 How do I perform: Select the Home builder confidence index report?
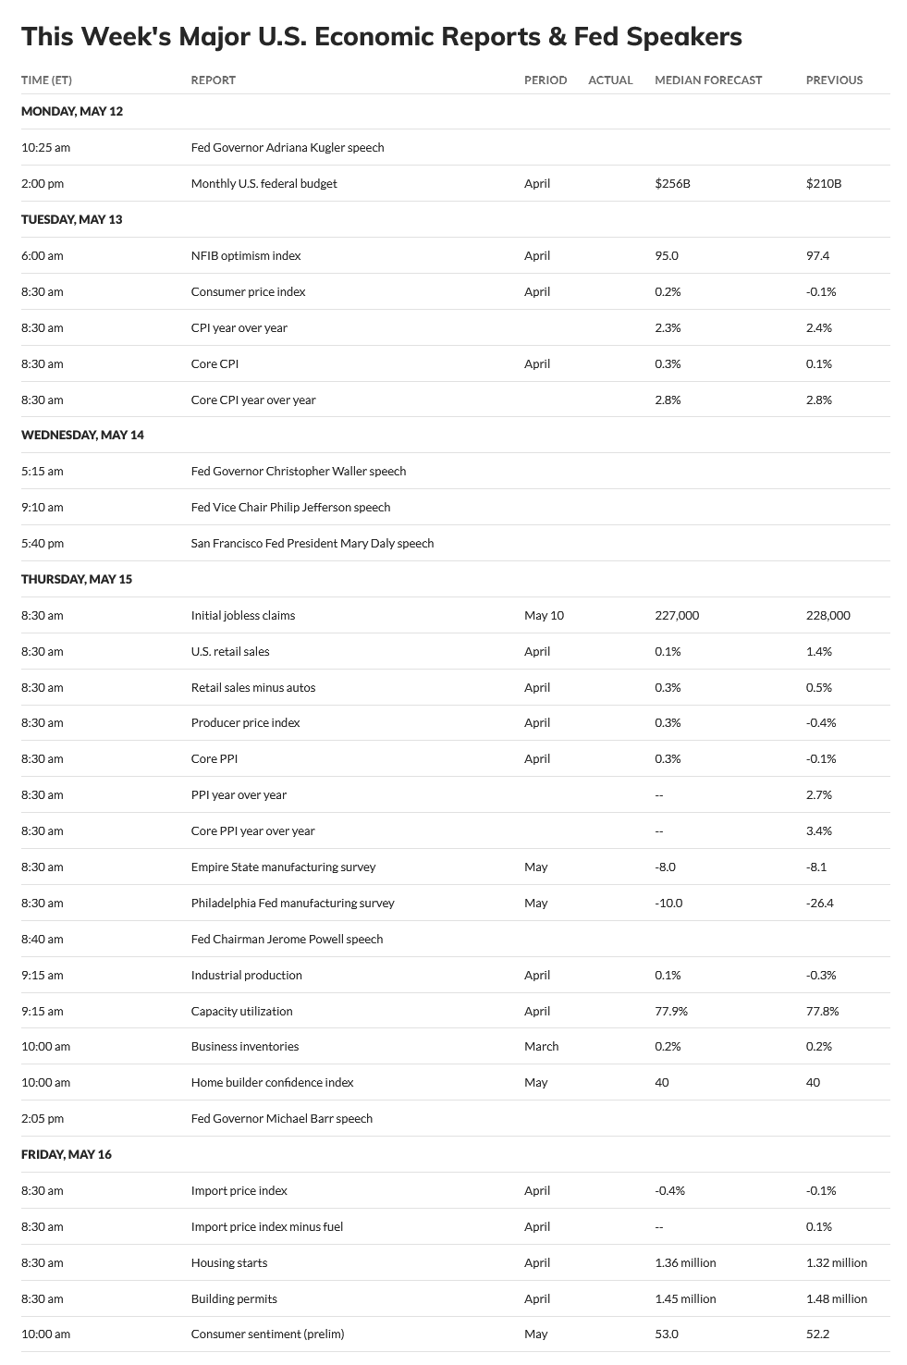(272, 1082)
